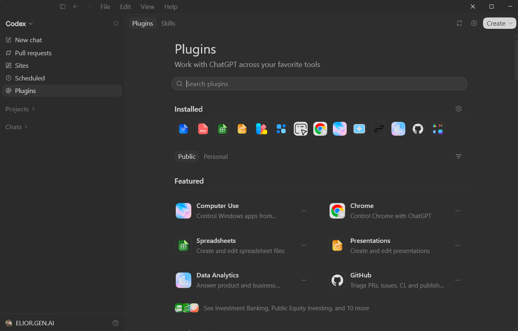The width and height of the screenshot is (518, 331).
Task: Click the help question mark icon bottom left
Action: 116,323
